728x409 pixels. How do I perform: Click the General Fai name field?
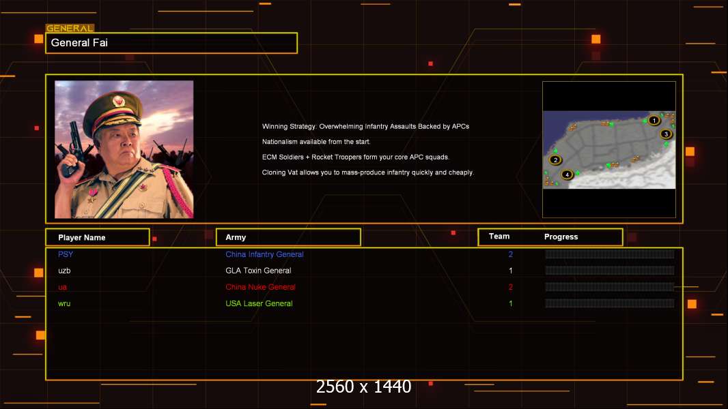click(171, 43)
